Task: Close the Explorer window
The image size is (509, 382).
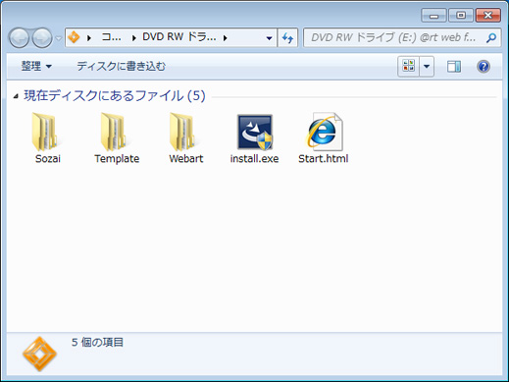Action: [x=488, y=16]
